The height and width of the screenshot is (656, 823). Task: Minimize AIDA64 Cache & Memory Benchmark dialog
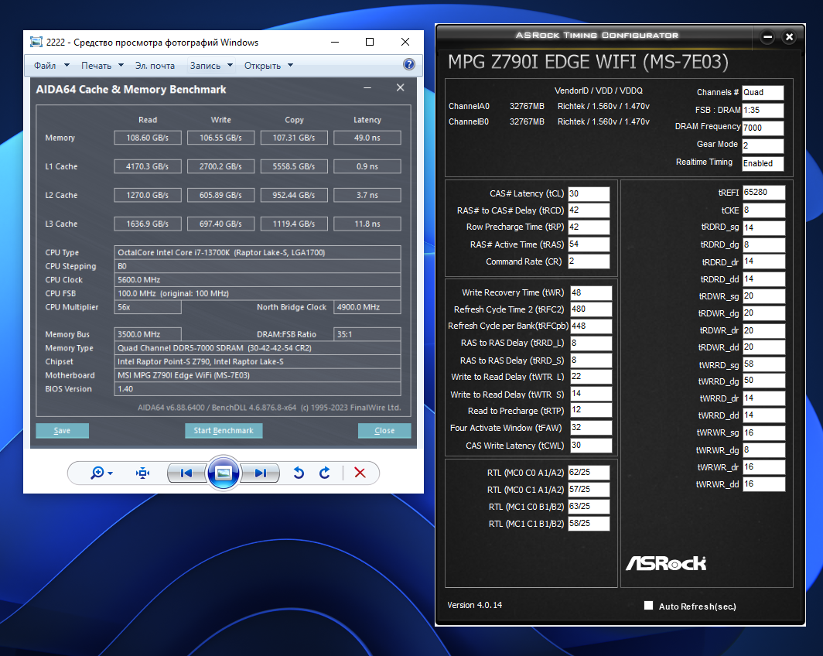tap(367, 88)
